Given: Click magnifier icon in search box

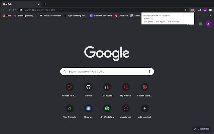Looking at the screenshot, I should coord(65,71).
